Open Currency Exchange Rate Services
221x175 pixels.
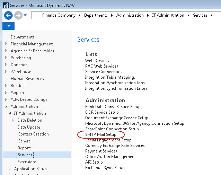(x=115, y=146)
